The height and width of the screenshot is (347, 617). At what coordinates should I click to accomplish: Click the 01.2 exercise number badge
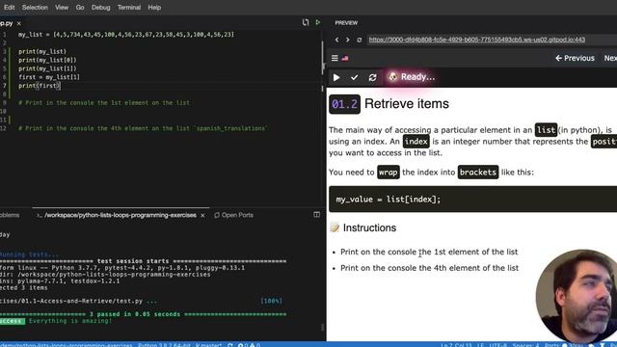pyautogui.click(x=344, y=104)
